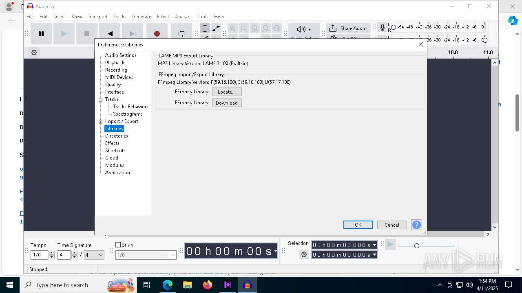Increase the Tempo with up spinner
Image resolution: width=522 pixels, height=293 pixels.
(51, 253)
